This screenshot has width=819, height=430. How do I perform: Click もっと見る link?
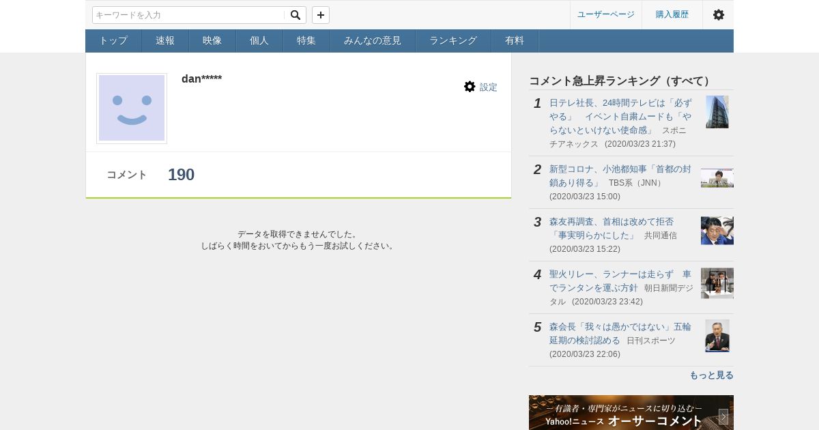point(711,375)
